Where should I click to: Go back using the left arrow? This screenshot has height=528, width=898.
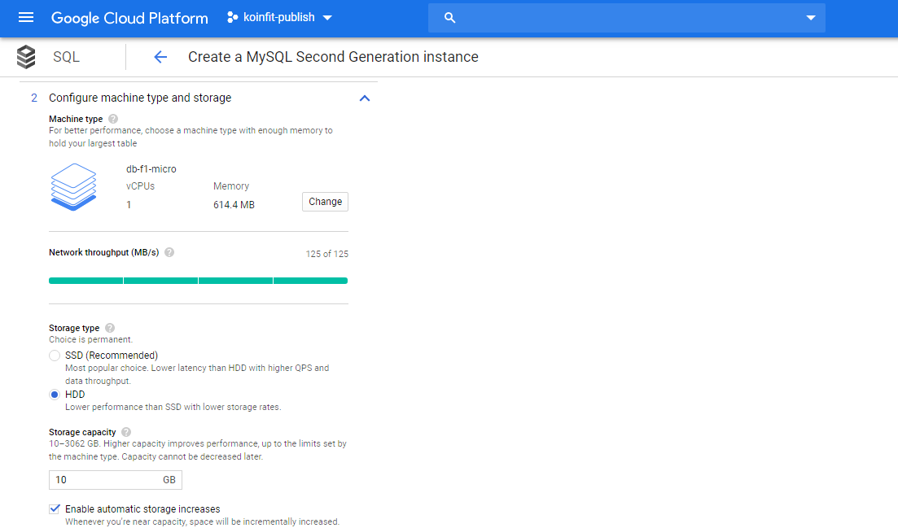pos(160,57)
